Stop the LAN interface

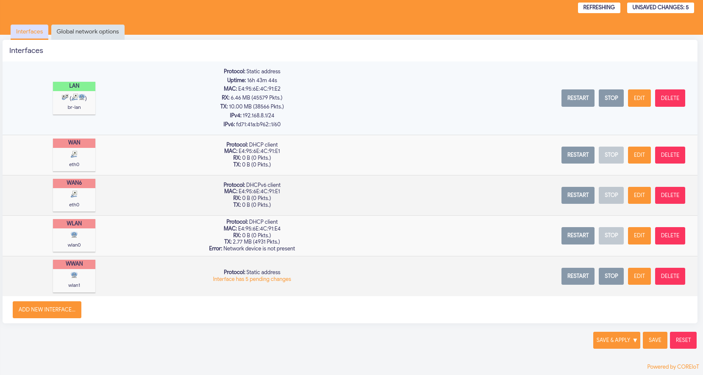pyautogui.click(x=611, y=98)
